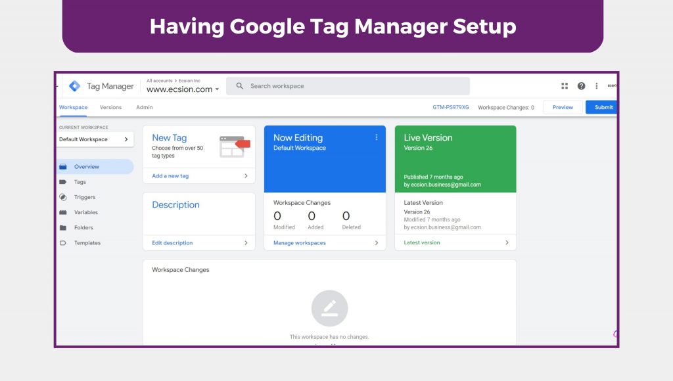The width and height of the screenshot is (673, 381).
Task: Click the Folders sidebar icon
Action: tap(63, 227)
